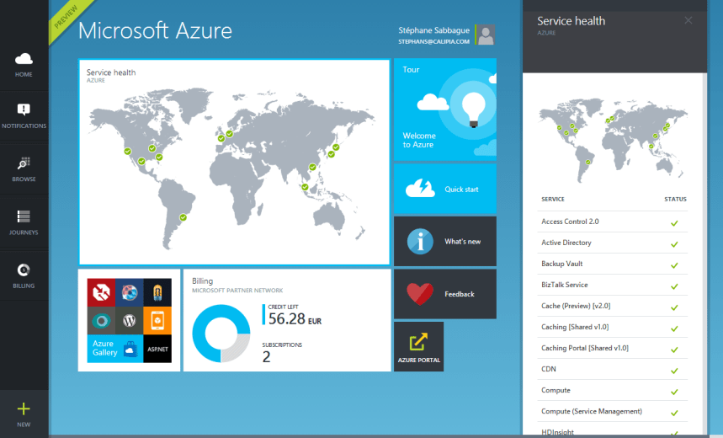Select the CDN service row
Screen dimensions: 723x438
613,369
